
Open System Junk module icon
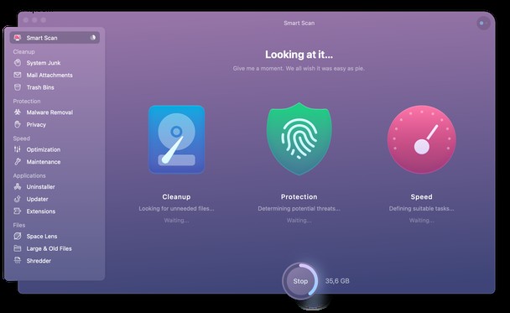point(18,62)
